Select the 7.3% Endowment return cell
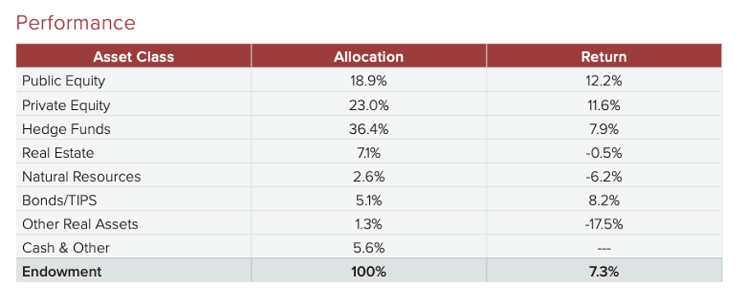This screenshot has height=304, width=743. pyautogui.click(x=603, y=272)
